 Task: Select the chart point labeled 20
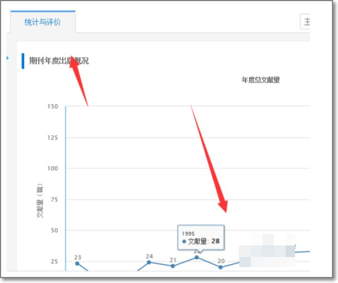(x=221, y=267)
